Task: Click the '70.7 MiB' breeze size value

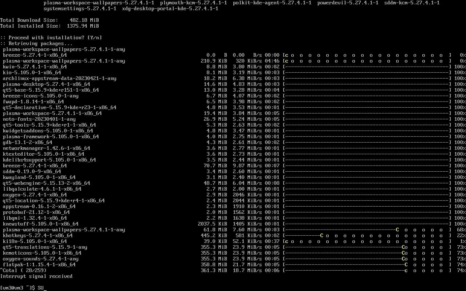Action: (x=216, y=166)
